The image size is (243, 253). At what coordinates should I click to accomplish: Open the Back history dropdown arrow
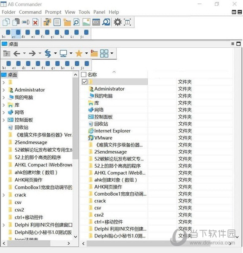coord(24,53)
